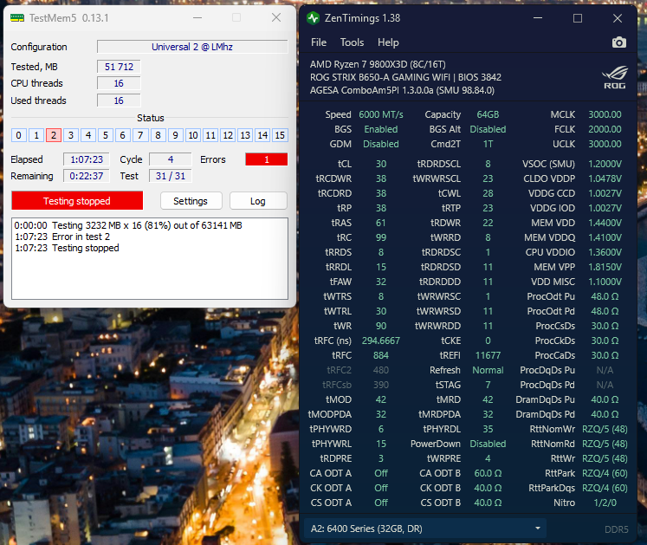Click the CPU threads value 16
647x545 pixels.
click(x=119, y=83)
